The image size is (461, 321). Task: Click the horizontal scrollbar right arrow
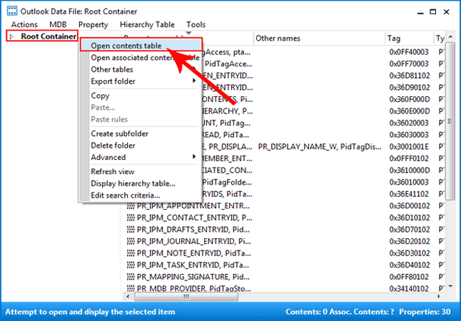click(x=440, y=297)
